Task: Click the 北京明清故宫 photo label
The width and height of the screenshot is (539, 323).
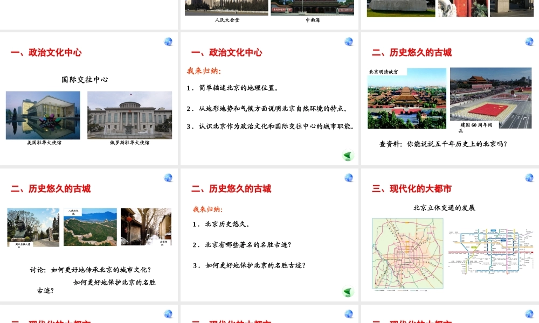Action: click(384, 72)
